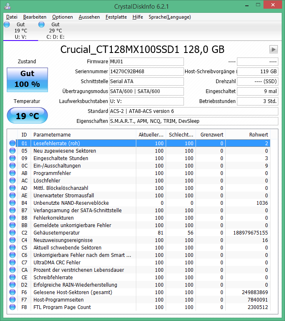The width and height of the screenshot is (285, 321).
Task: Click status orb of FTL Program Page Count row
Action: [12, 307]
